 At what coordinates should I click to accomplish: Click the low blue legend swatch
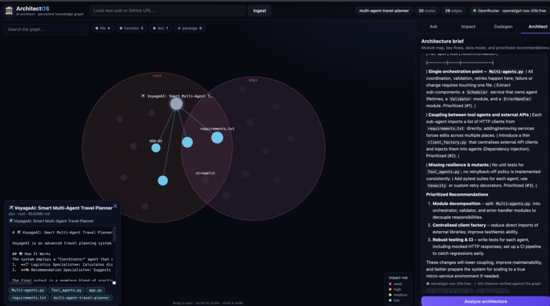coord(390,301)
